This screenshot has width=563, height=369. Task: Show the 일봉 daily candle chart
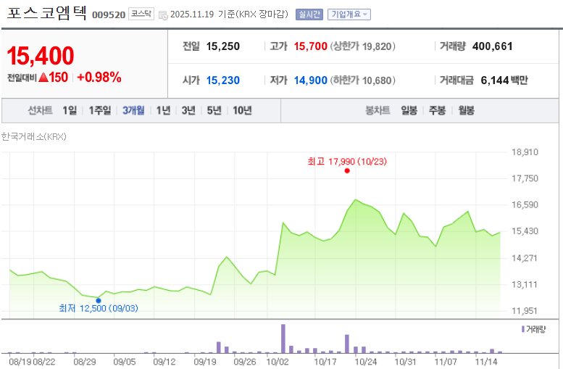409,110
